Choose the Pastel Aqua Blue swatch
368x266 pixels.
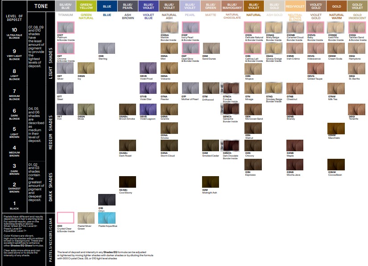107,218
